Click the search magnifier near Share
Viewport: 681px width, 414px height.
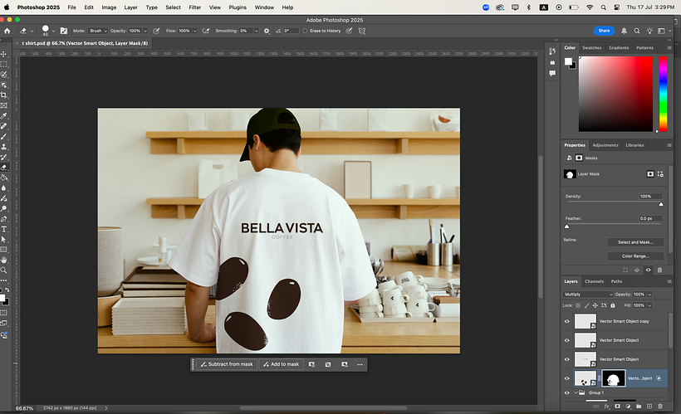(x=637, y=31)
